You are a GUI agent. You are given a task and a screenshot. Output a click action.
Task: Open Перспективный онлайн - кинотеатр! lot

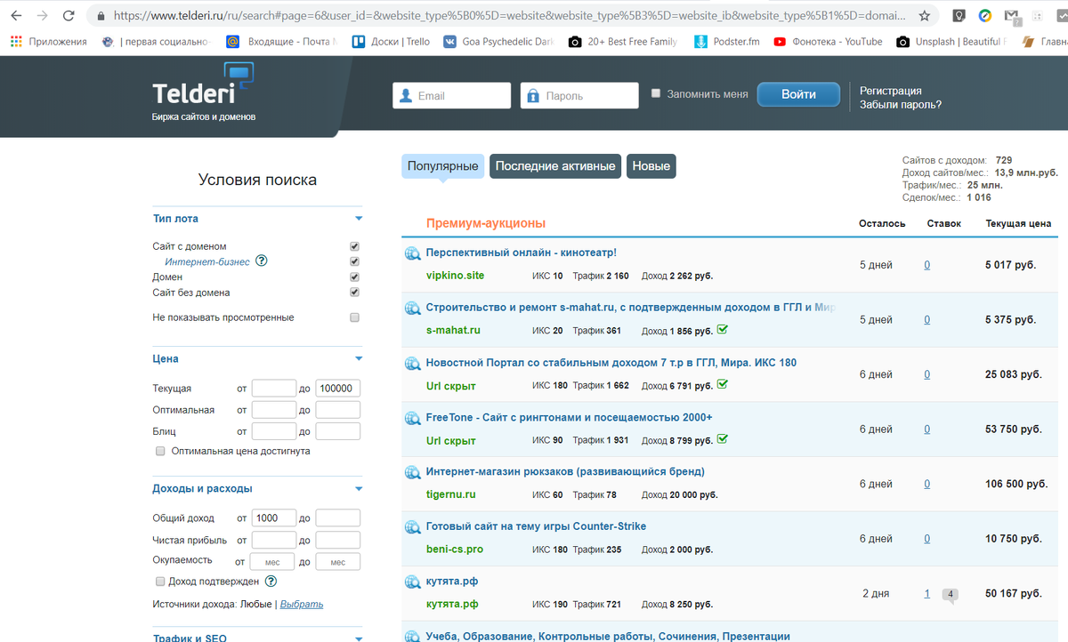(522, 253)
